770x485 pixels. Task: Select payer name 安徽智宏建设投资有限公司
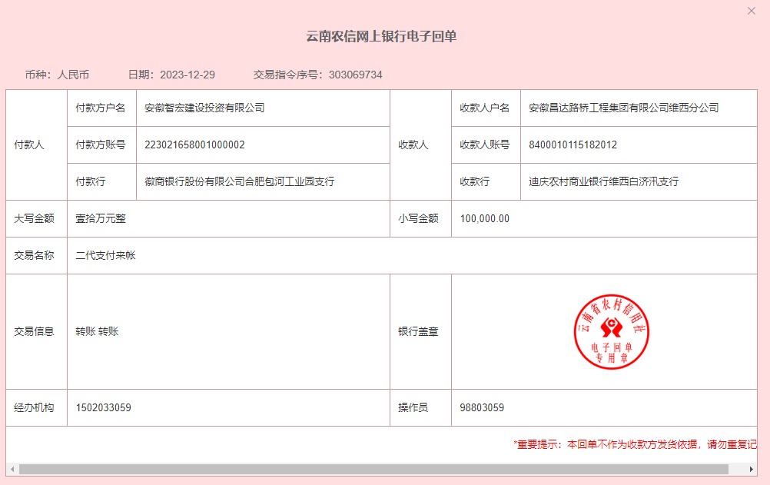click(204, 108)
